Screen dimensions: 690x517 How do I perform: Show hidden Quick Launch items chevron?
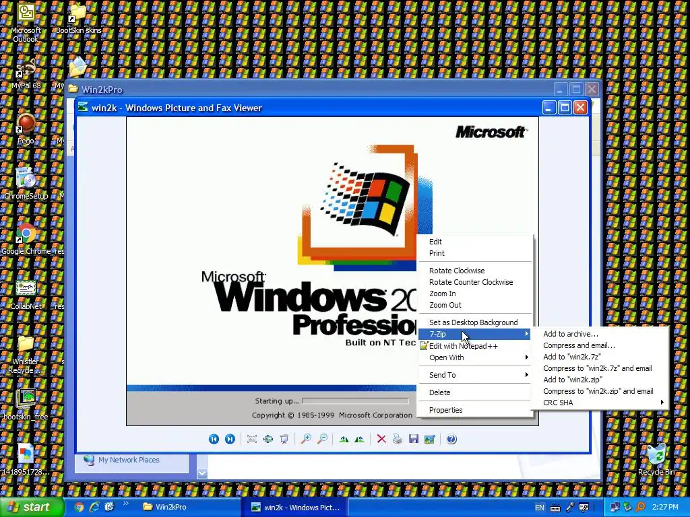pyautogui.click(x=125, y=504)
